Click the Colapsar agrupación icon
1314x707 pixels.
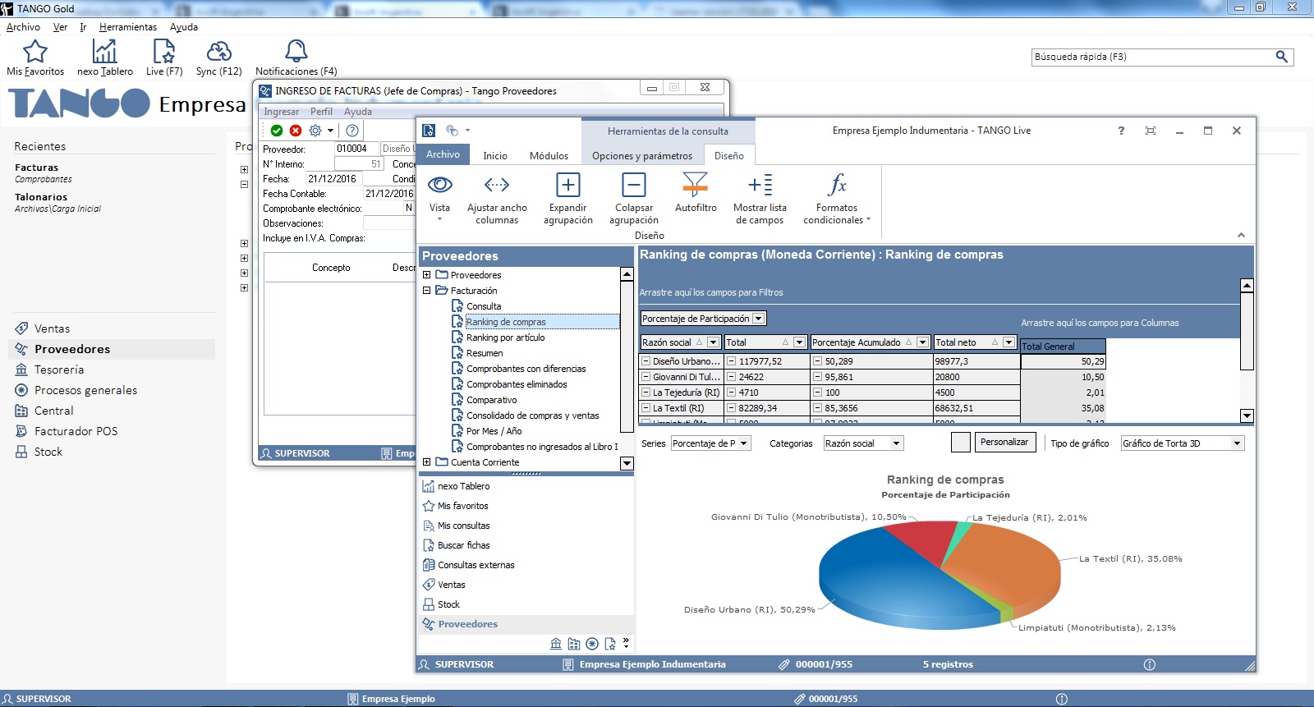click(x=633, y=186)
